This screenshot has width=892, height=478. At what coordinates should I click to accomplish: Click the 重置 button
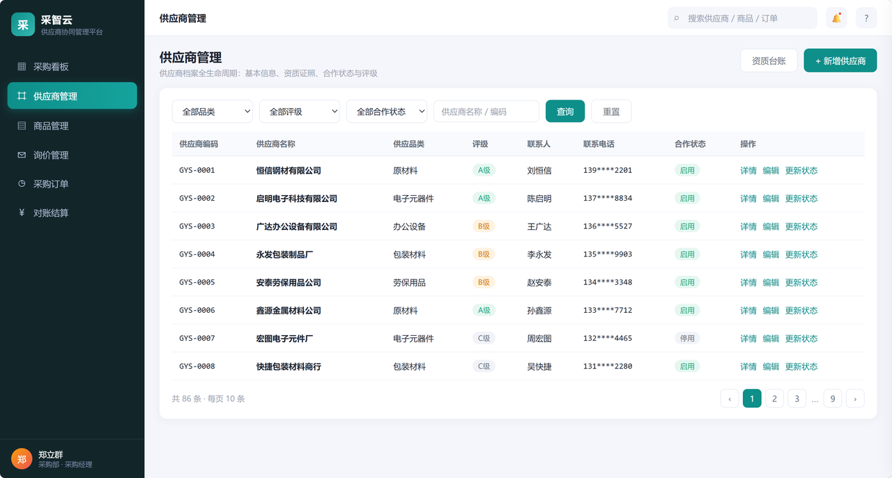(611, 111)
